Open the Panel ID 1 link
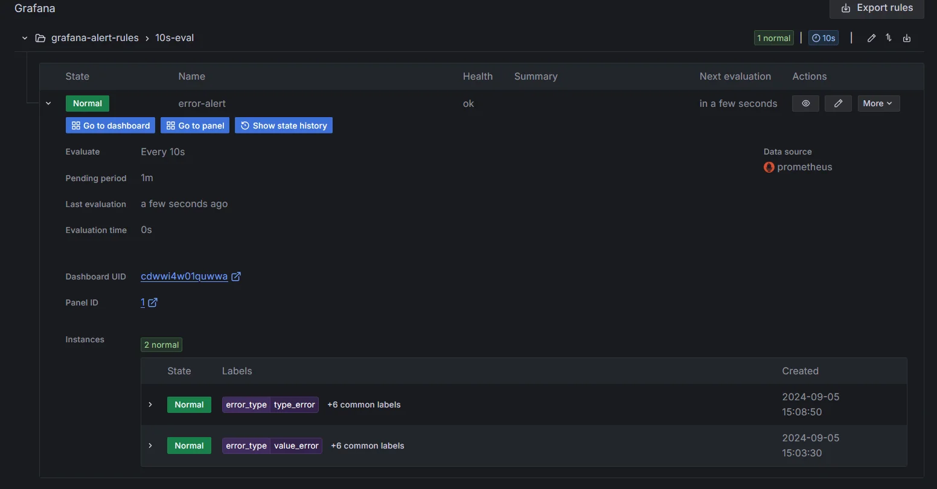Screen dimensions: 937x489 143,302
